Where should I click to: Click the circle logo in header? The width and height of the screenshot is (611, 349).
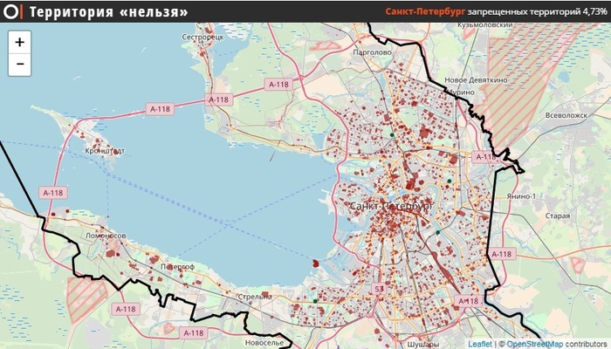(10, 11)
